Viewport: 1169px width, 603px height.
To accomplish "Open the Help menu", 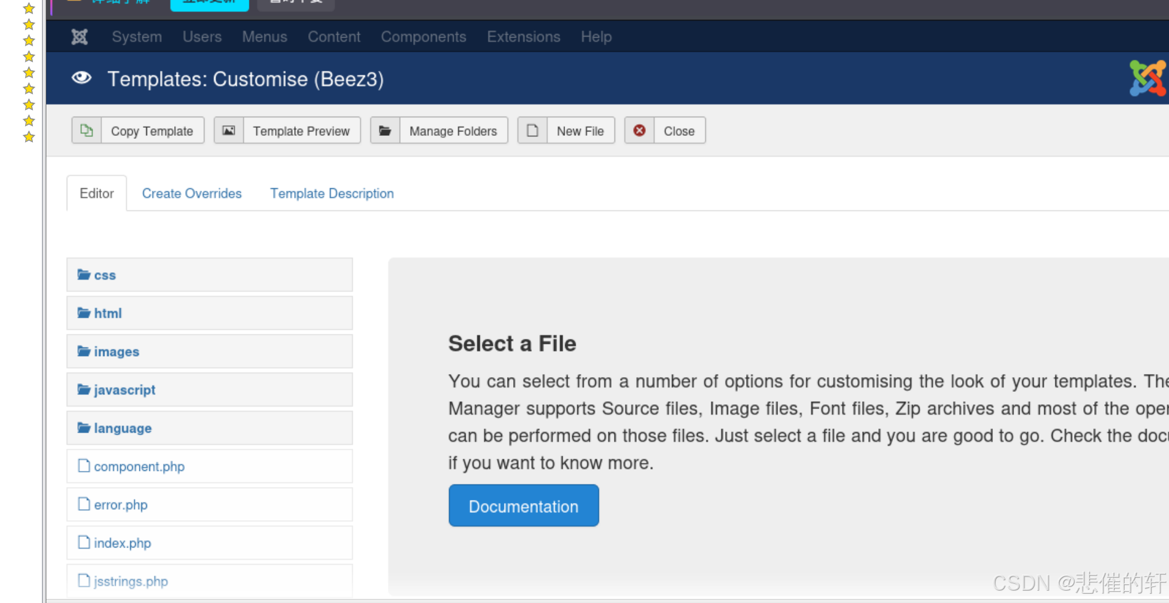I will point(596,37).
